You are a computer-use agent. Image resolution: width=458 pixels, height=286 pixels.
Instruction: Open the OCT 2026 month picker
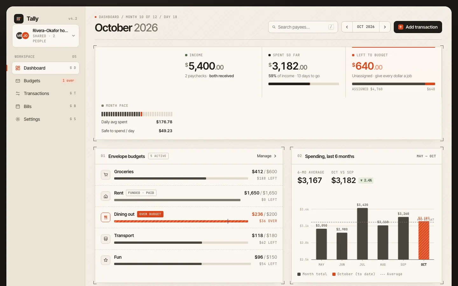(x=366, y=27)
